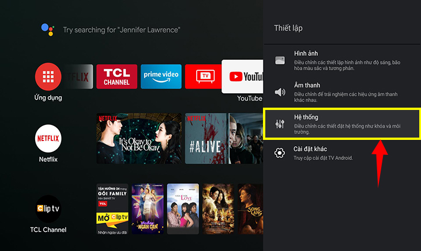Open the Gói Family Clip TV promo
421x251 pixels.
(112, 210)
